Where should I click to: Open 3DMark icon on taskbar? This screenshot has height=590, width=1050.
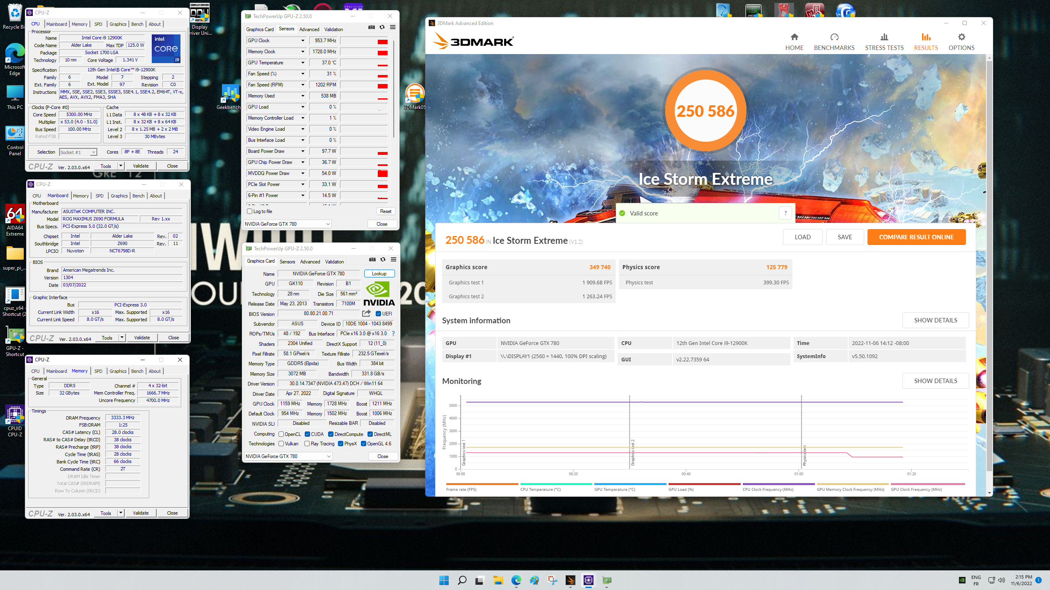tap(570, 580)
